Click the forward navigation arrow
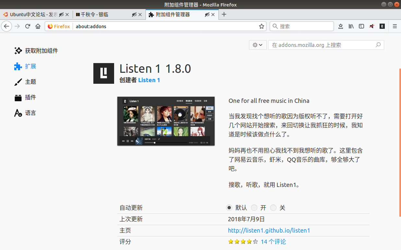The image size is (401, 250). pyautogui.click(x=17, y=26)
